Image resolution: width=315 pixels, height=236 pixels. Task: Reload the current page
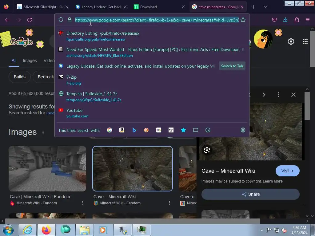click(30, 20)
